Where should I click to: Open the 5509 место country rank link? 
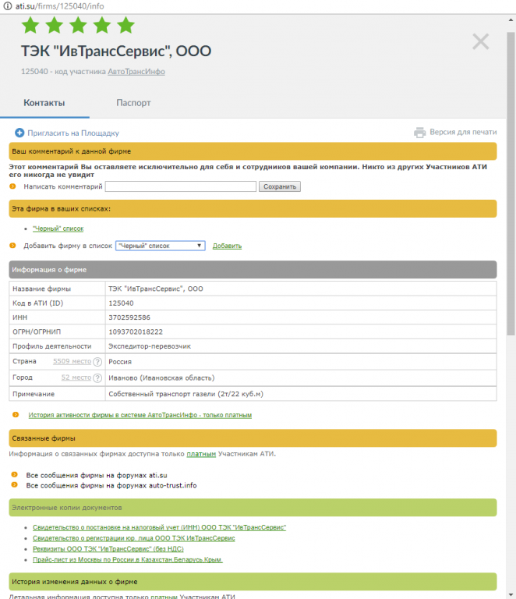pos(72,361)
